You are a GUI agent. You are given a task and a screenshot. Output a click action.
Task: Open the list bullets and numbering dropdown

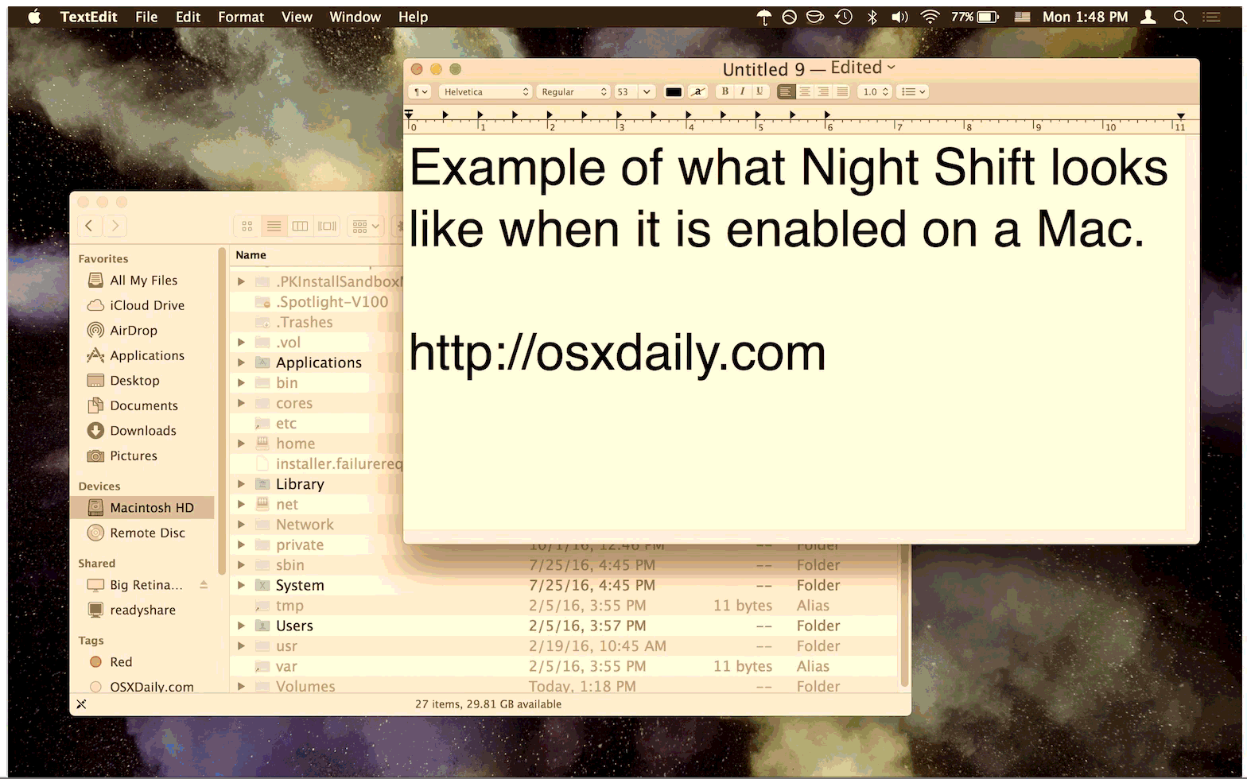point(913,92)
